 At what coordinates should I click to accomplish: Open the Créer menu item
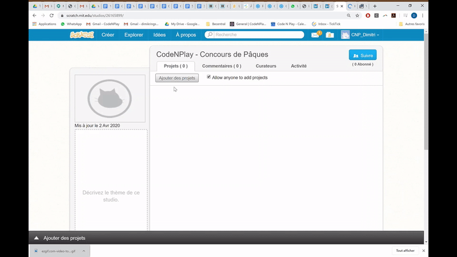pos(108,35)
